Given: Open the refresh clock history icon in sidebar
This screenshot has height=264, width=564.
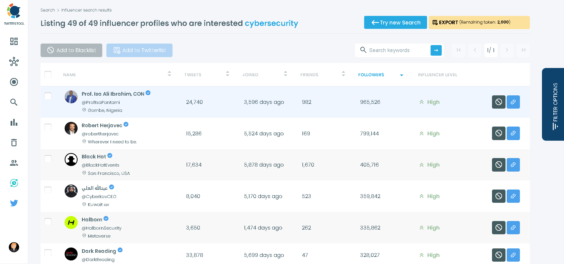Looking at the screenshot, I should tap(14, 183).
